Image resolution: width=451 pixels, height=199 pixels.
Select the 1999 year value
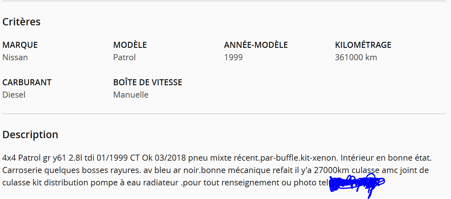coord(233,57)
